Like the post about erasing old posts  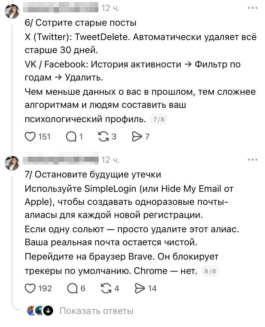coord(31,137)
